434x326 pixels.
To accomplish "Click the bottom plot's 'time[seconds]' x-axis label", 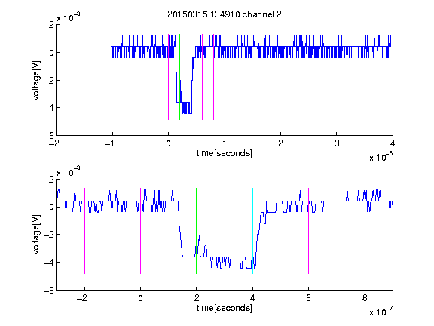I will click(225, 308).
